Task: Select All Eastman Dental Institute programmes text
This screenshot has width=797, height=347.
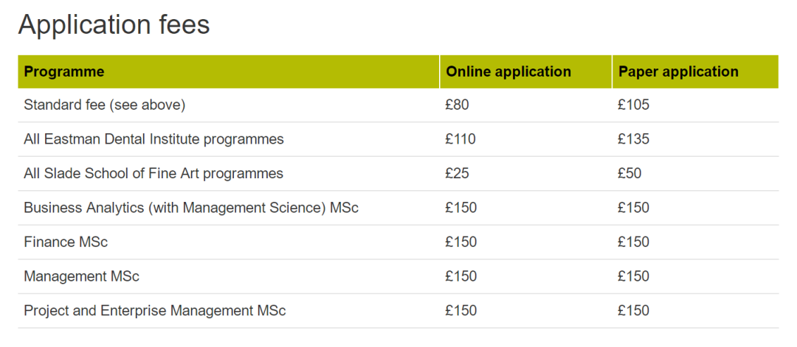Action: [153, 139]
